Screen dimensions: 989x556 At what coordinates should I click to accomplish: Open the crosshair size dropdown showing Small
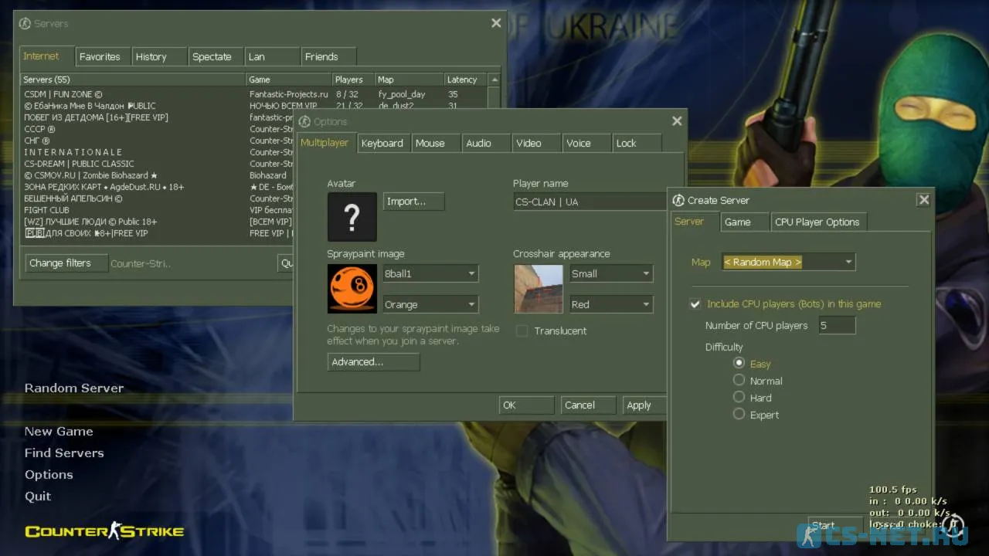pos(611,273)
